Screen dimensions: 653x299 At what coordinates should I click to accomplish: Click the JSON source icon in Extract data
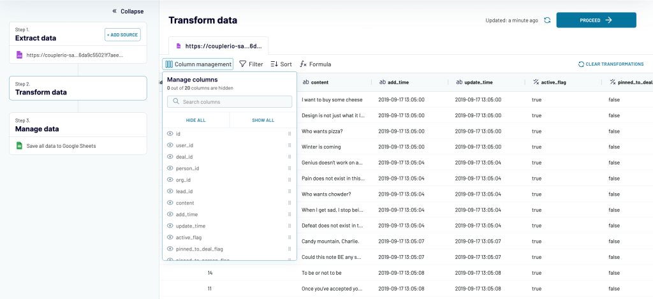(19, 55)
